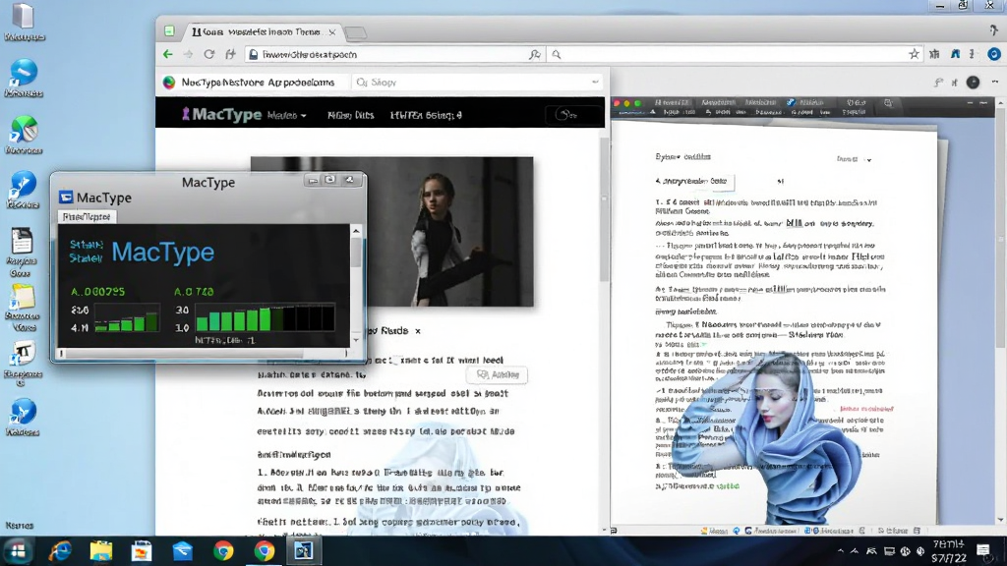Click the document window vertical scrollbar down arrow
Screen dimensions: 1007x566
(1000, 521)
